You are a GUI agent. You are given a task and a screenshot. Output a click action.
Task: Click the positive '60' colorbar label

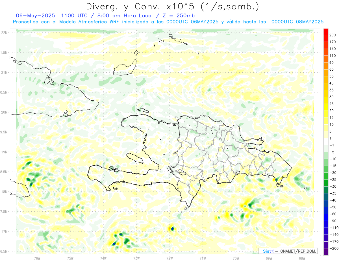332,70
